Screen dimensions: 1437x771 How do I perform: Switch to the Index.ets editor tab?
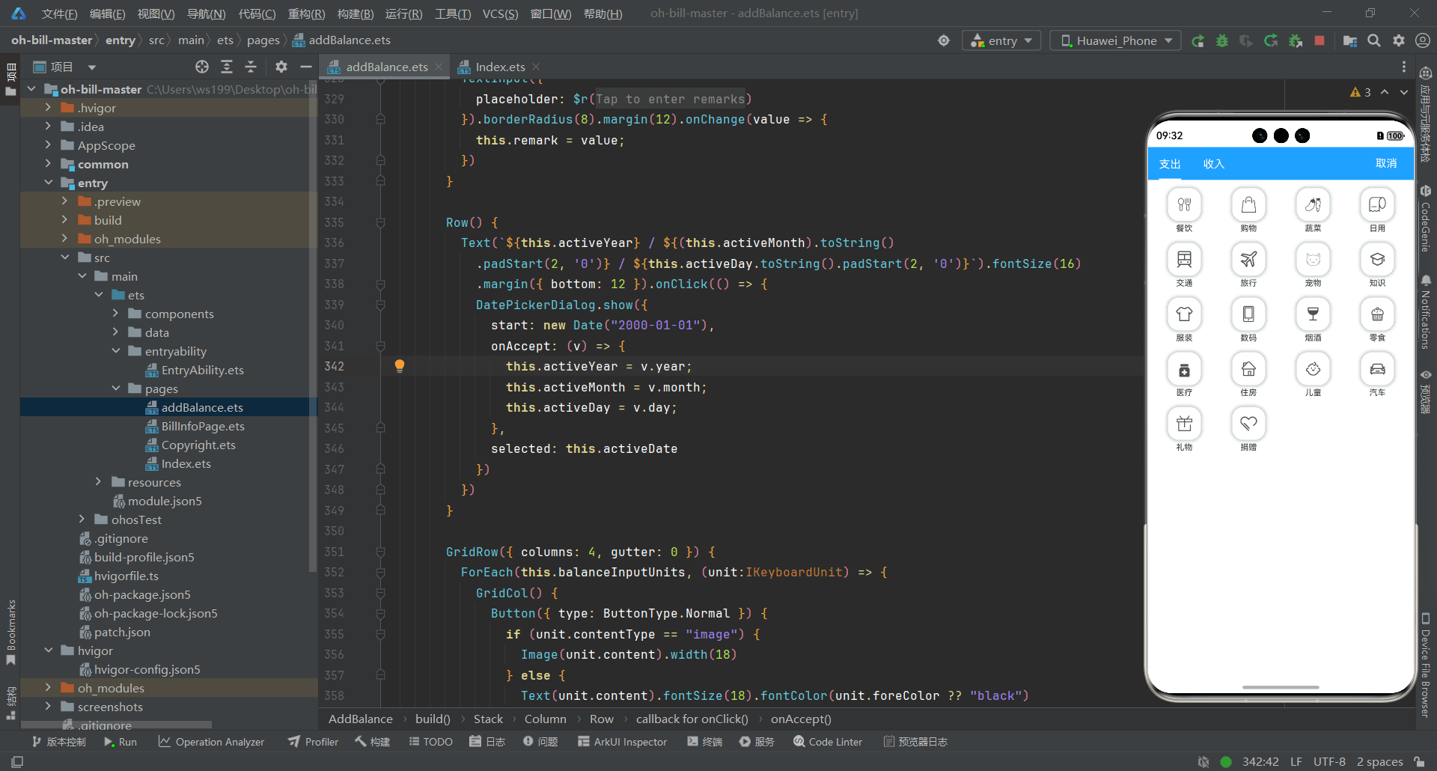point(500,67)
